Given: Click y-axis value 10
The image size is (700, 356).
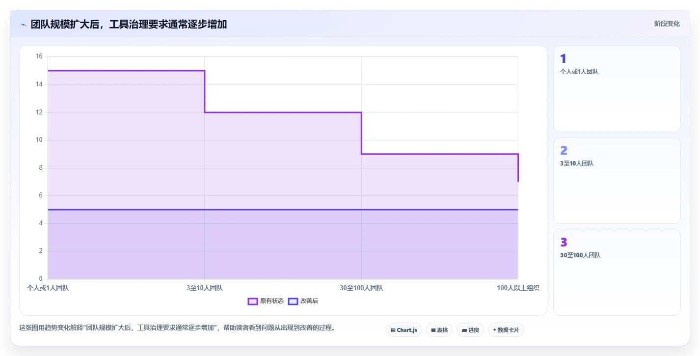Looking at the screenshot, I should tap(39, 140).
